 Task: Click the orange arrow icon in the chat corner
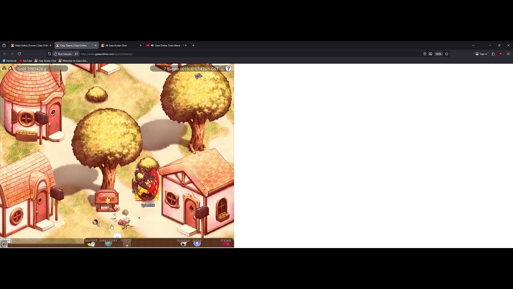pos(4,243)
